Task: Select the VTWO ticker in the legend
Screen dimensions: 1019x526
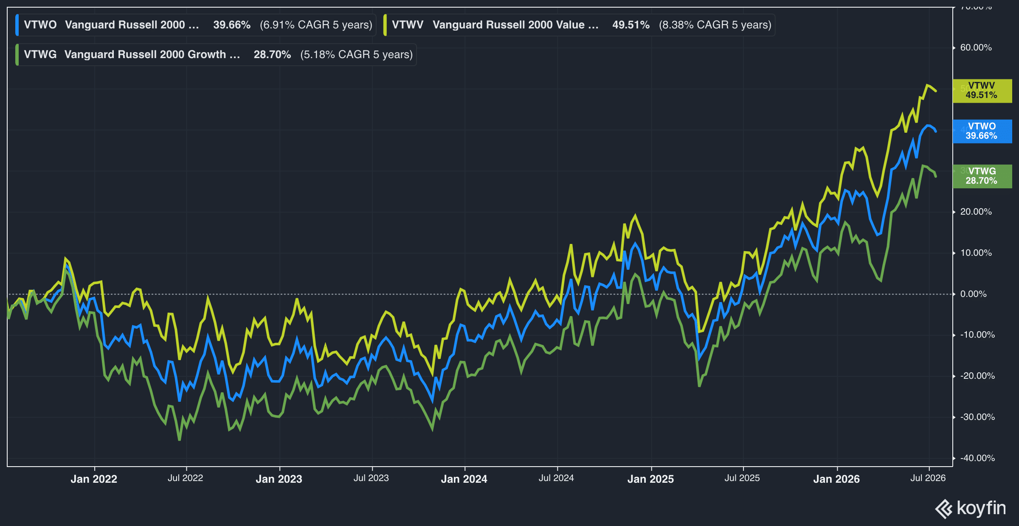Action: (x=40, y=25)
